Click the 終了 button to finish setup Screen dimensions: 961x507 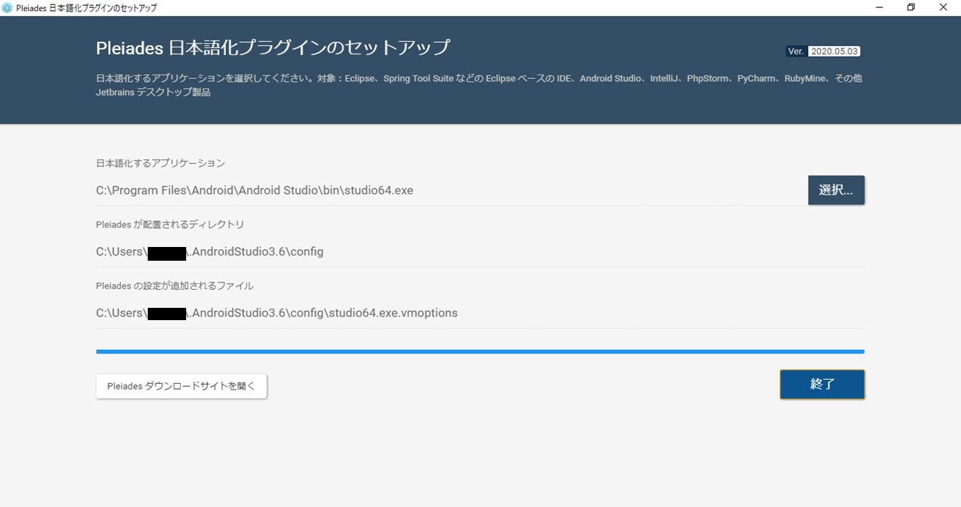tap(822, 385)
